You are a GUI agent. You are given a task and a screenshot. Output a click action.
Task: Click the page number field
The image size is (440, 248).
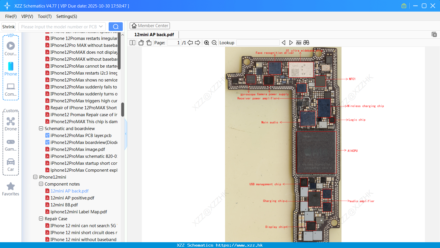174,42
